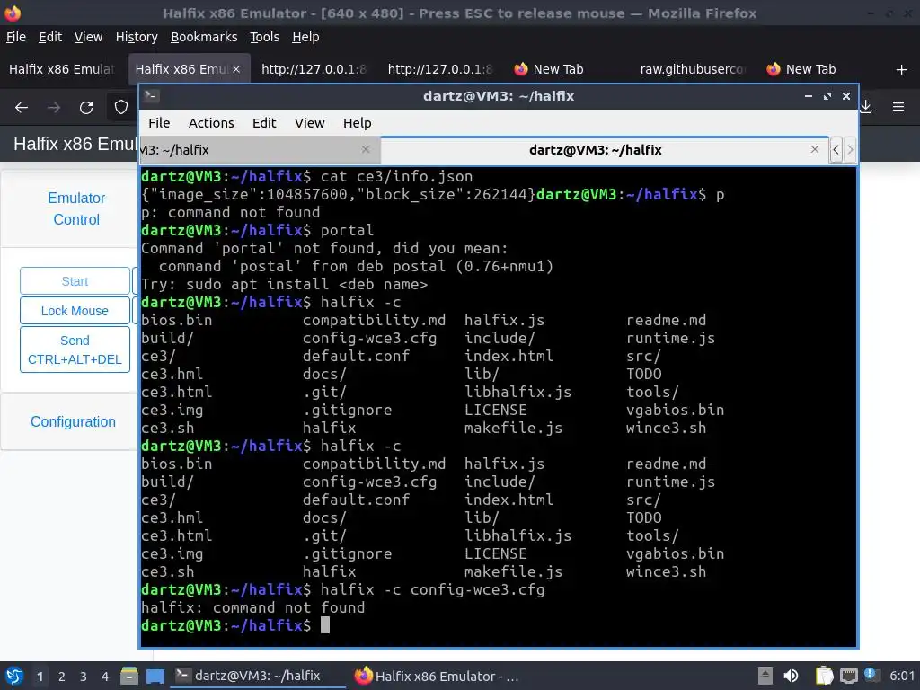Image resolution: width=920 pixels, height=690 pixels.
Task: Switch to first http://127.0.0.1 tab
Action: (x=314, y=69)
